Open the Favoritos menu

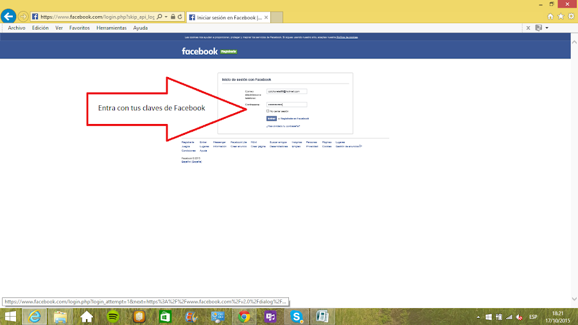[79, 28]
